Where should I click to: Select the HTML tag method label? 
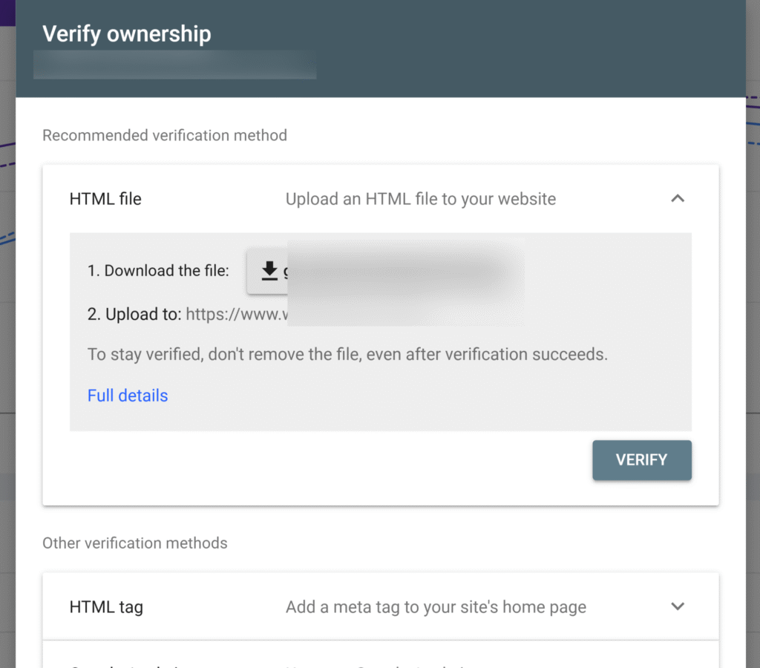pyautogui.click(x=106, y=607)
